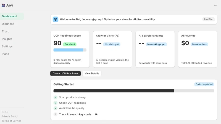Viewport: 221px width, 124px height.
Task: Click the AI search engine visits description
Action: 112,61
